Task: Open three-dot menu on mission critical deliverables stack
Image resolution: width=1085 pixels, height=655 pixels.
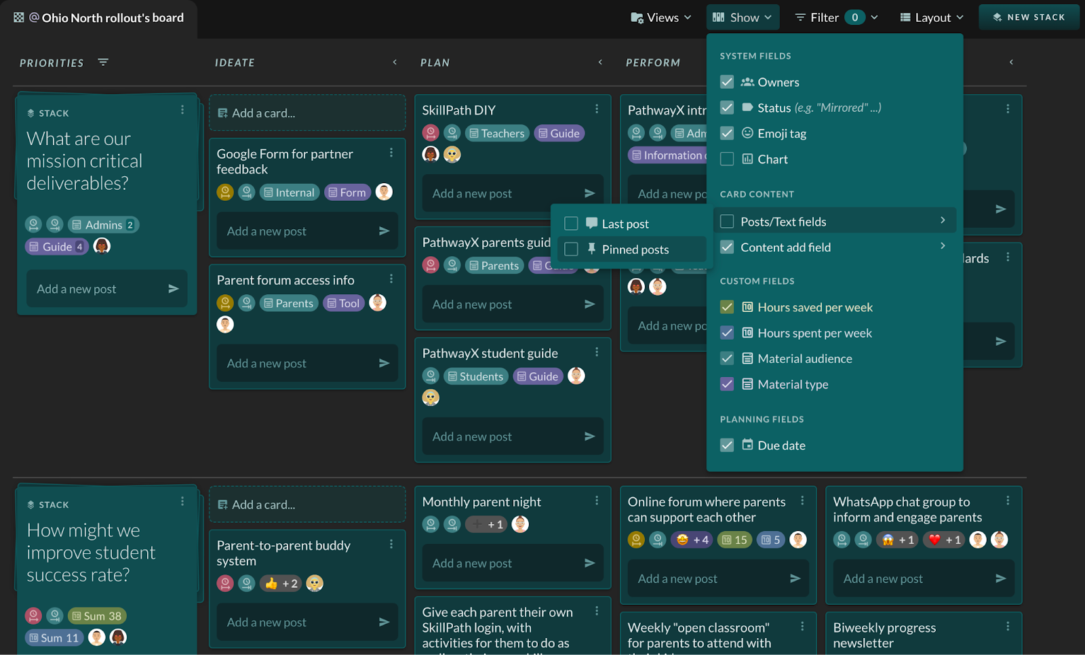Action: pos(182,110)
